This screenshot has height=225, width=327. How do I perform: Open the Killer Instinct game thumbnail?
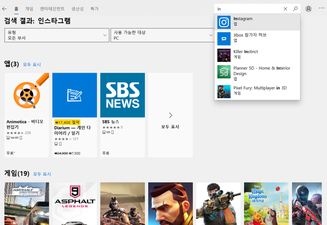pos(224,55)
